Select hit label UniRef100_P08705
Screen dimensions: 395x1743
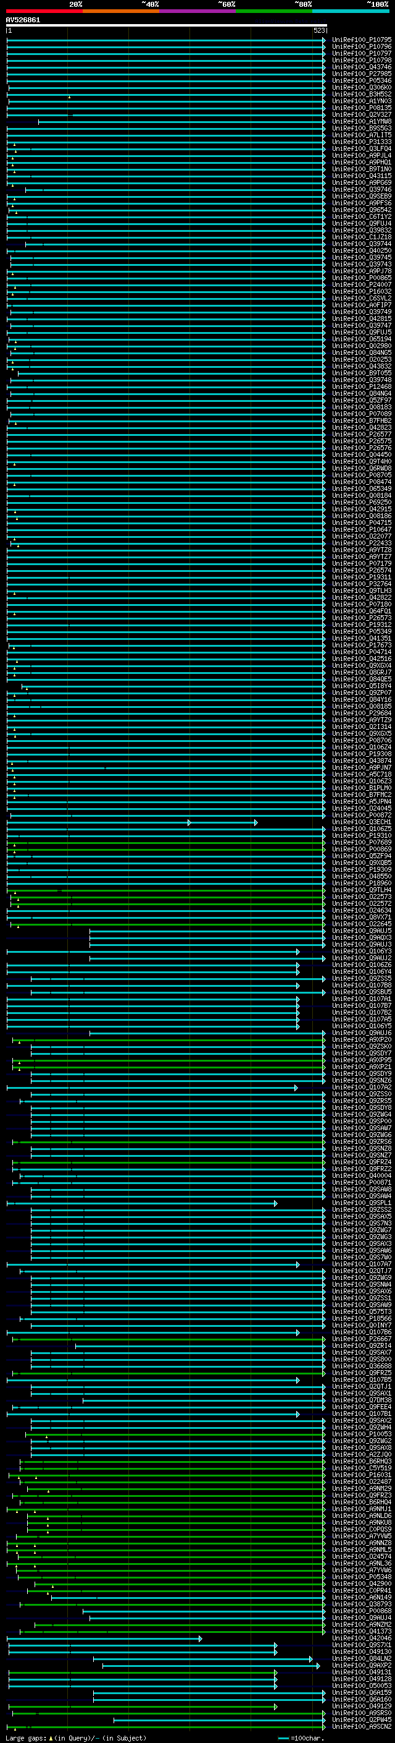(362, 475)
